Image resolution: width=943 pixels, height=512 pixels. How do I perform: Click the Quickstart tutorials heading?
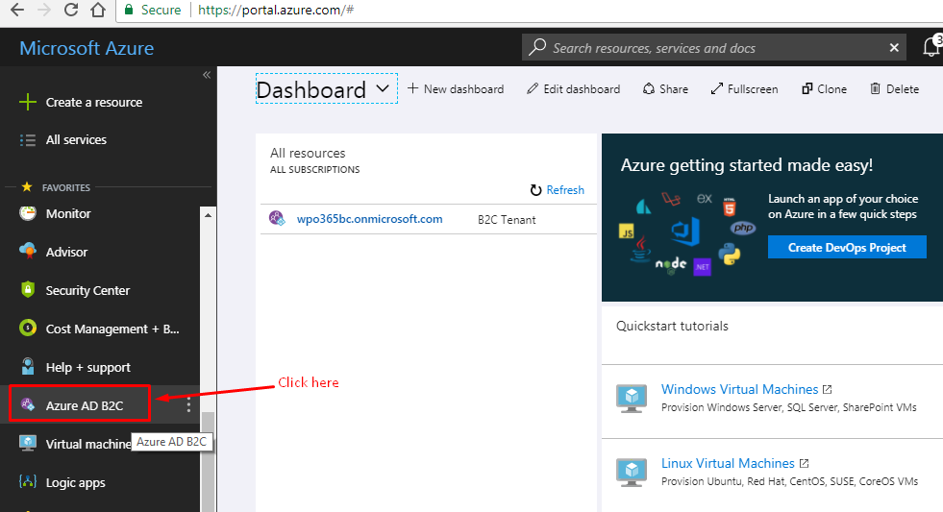(x=672, y=326)
